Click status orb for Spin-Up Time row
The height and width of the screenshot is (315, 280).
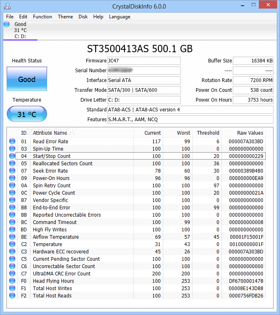click(x=12, y=149)
